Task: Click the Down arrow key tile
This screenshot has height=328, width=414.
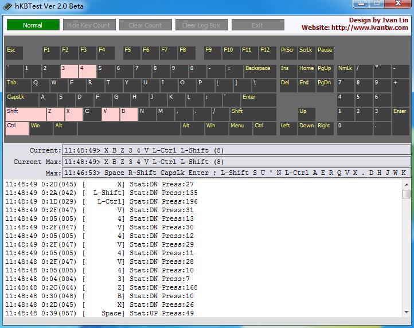Action: pos(307,128)
